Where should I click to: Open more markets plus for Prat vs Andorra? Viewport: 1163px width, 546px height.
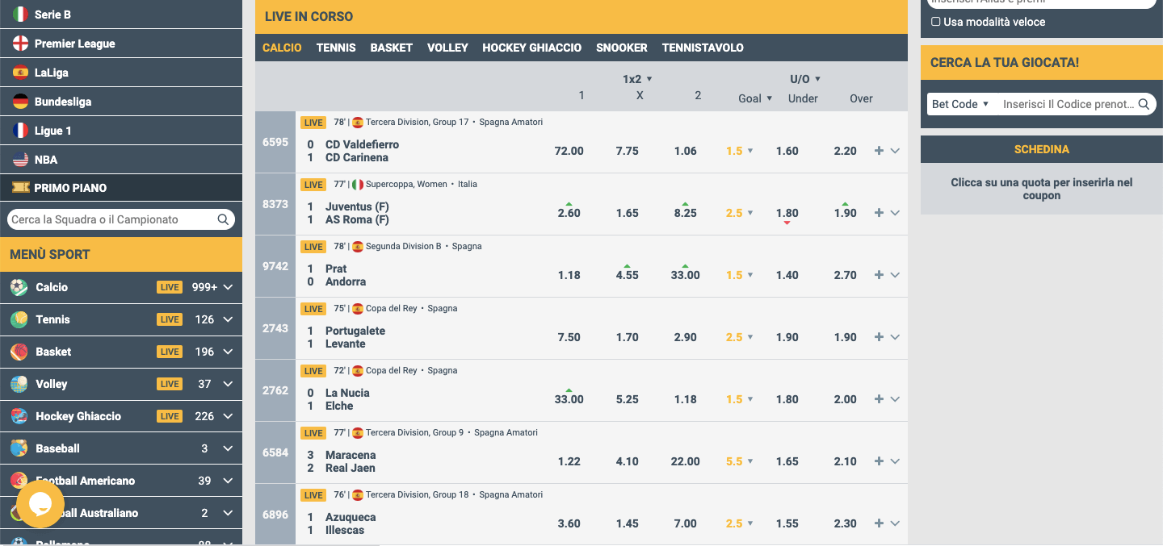(879, 275)
